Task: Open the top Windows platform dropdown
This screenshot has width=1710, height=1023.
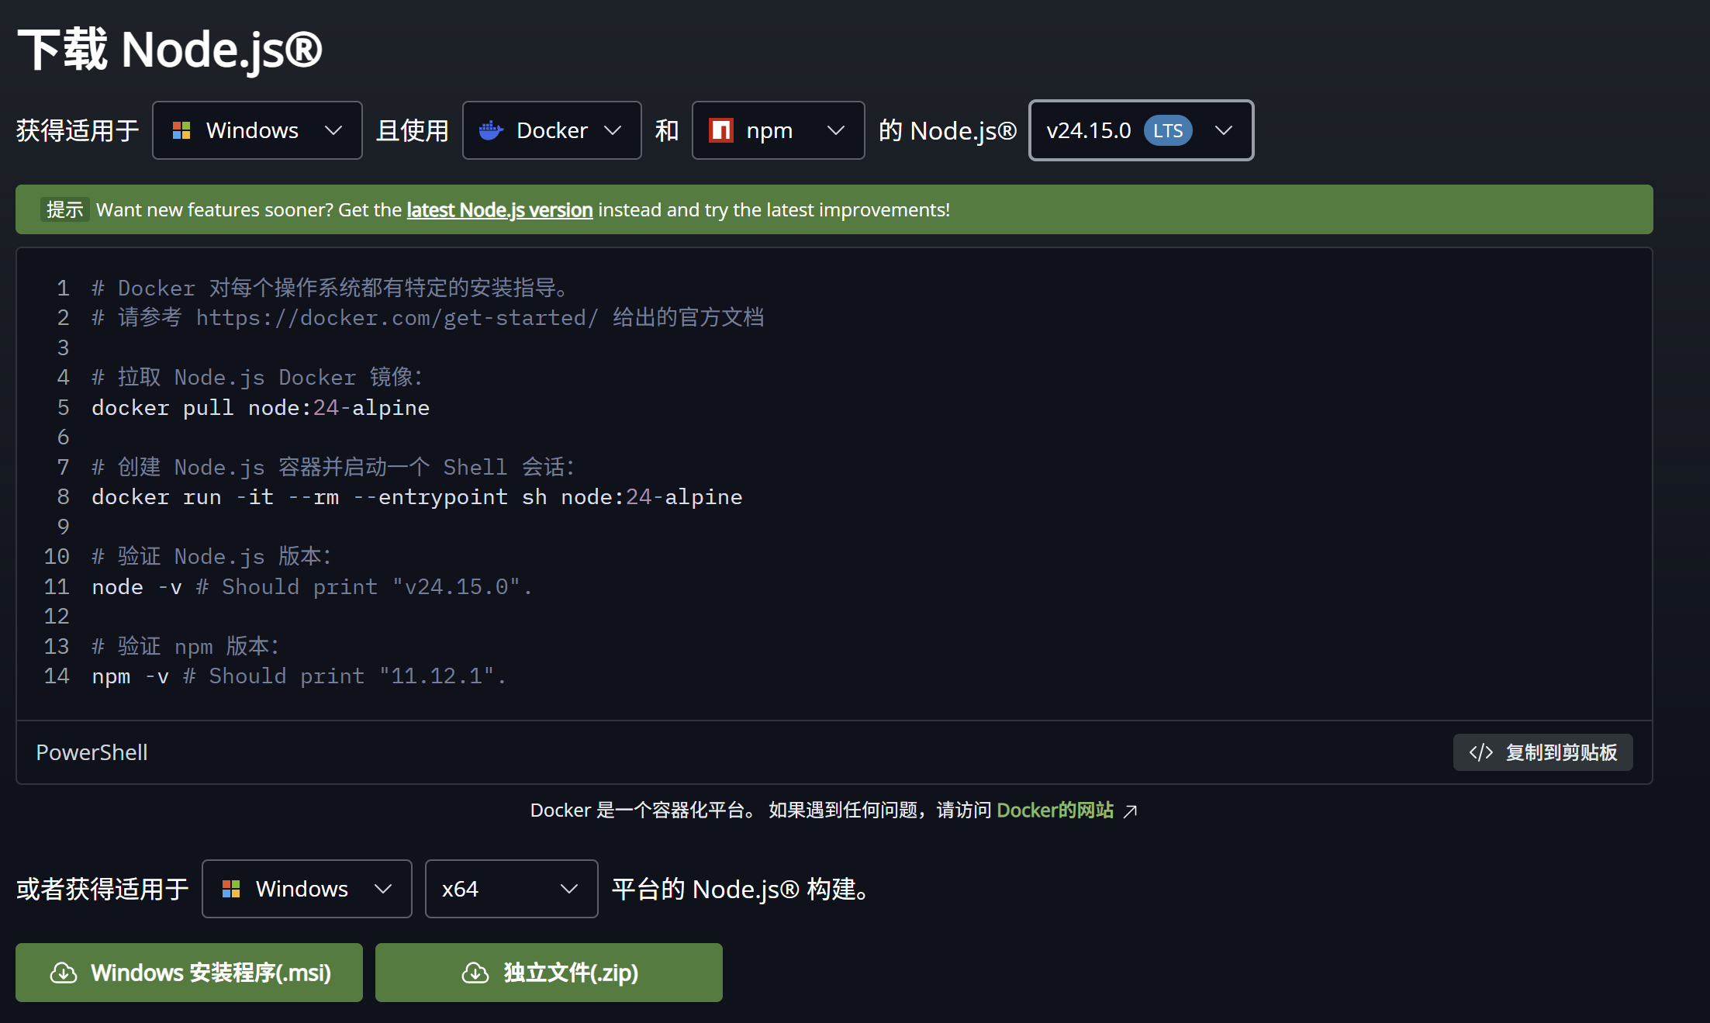Action: [257, 130]
